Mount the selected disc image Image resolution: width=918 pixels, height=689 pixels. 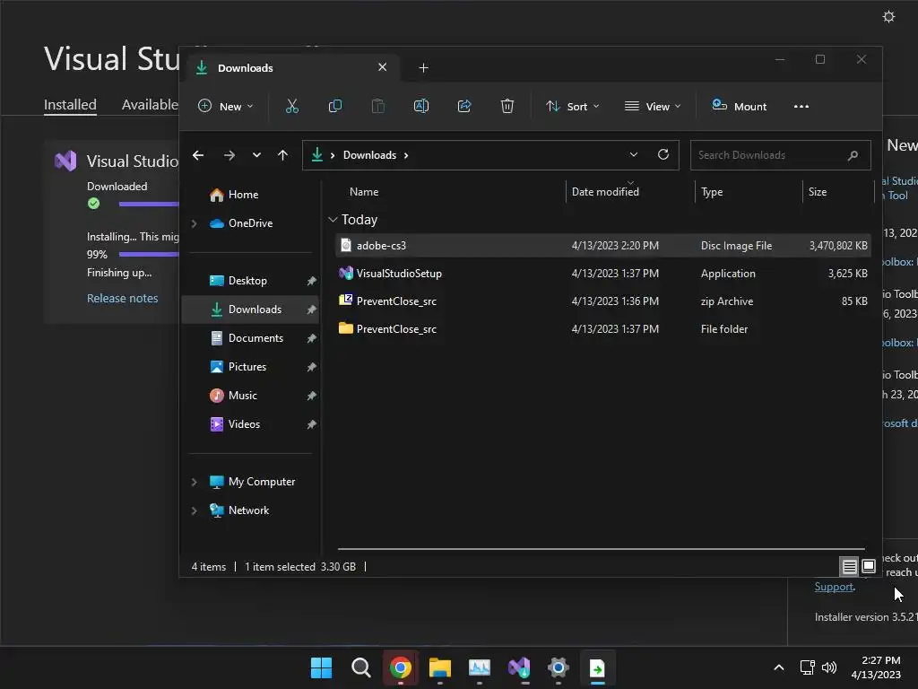[x=739, y=106]
